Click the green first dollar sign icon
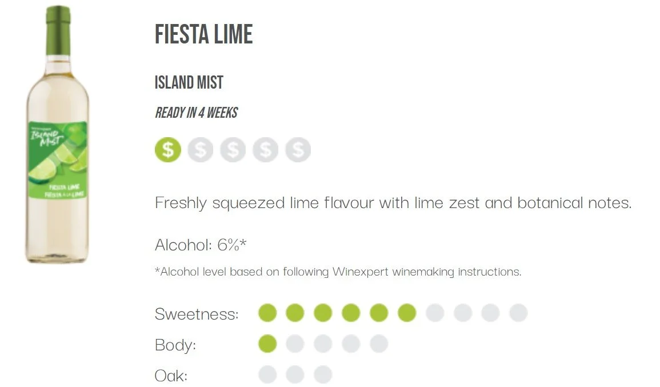This screenshot has height=387, width=660. pyautogui.click(x=168, y=150)
